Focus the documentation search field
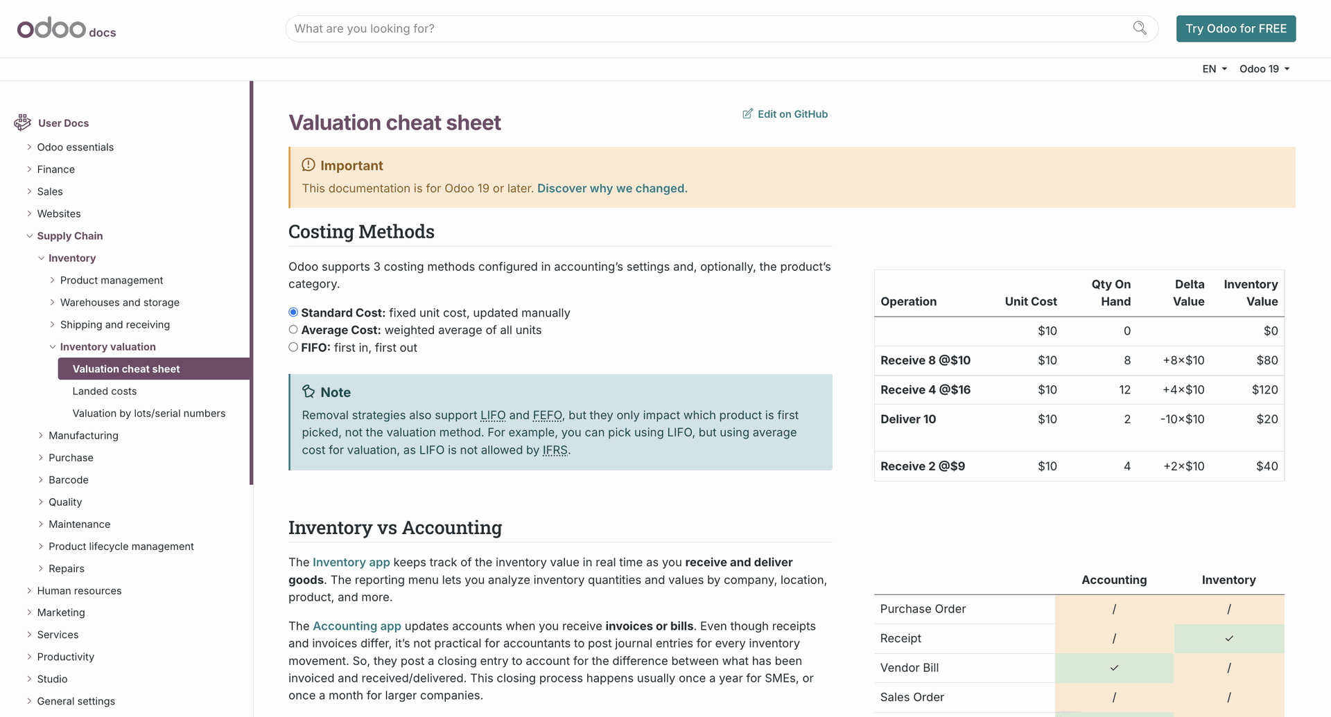The height and width of the screenshot is (717, 1331). click(x=707, y=29)
